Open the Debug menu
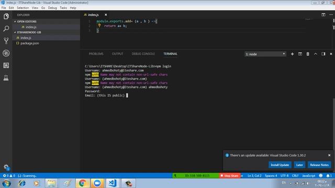The width and height of the screenshot is (335, 188). click(52, 8)
